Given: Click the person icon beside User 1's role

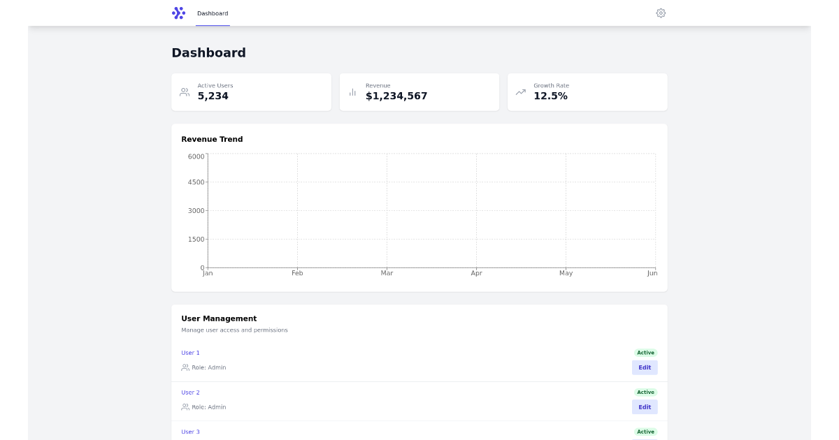Looking at the screenshot, I should click(185, 367).
